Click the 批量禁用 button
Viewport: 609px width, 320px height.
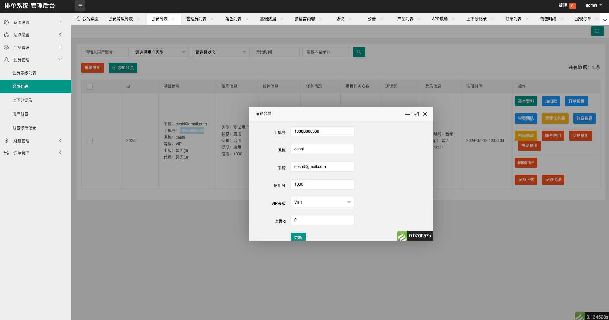click(x=93, y=68)
